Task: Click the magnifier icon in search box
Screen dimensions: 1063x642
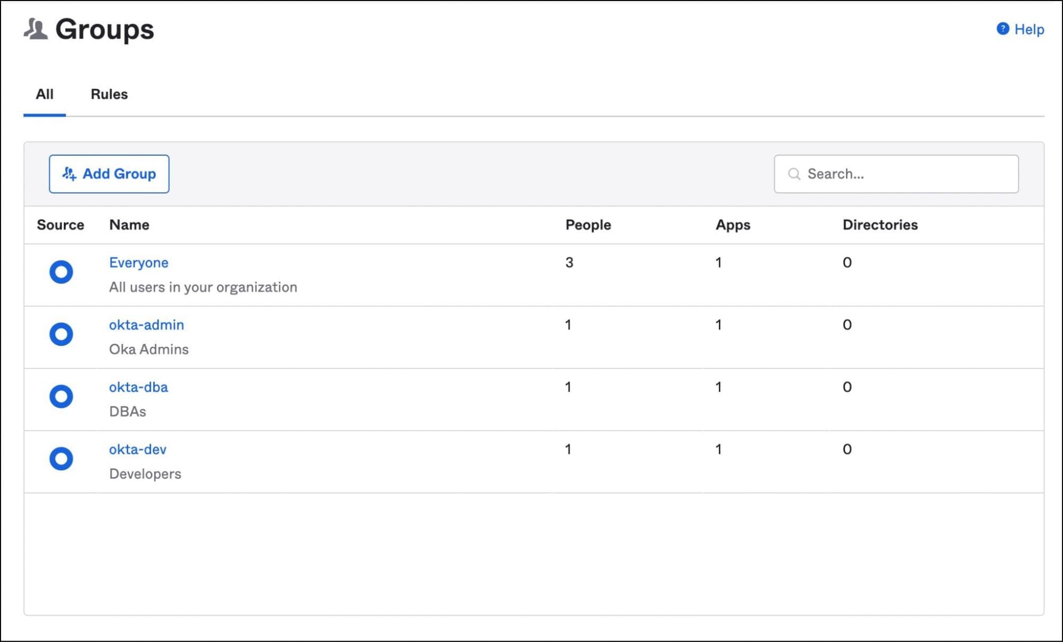Action: click(x=794, y=174)
